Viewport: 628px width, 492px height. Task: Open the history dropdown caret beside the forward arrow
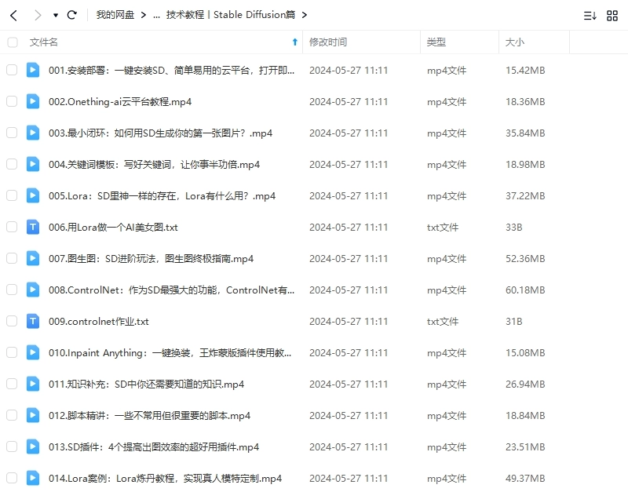pyautogui.click(x=53, y=14)
